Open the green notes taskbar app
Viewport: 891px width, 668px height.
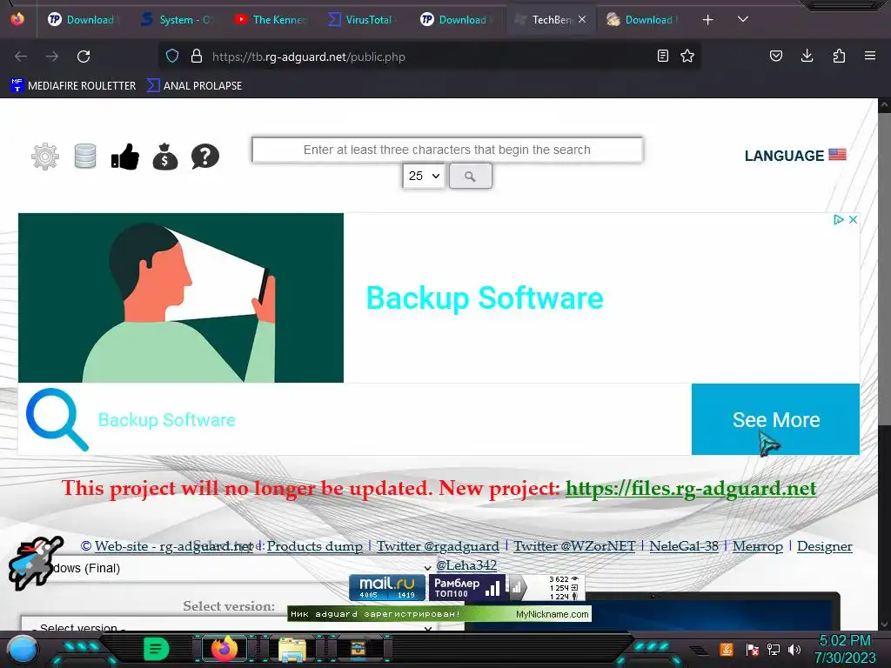pos(156,649)
